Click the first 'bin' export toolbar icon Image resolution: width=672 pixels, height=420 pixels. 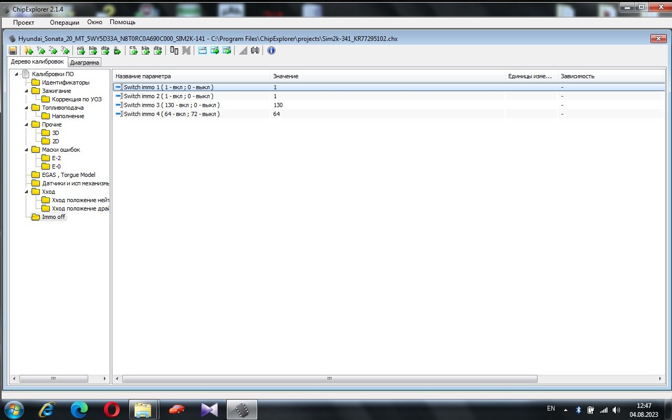[x=93, y=50]
